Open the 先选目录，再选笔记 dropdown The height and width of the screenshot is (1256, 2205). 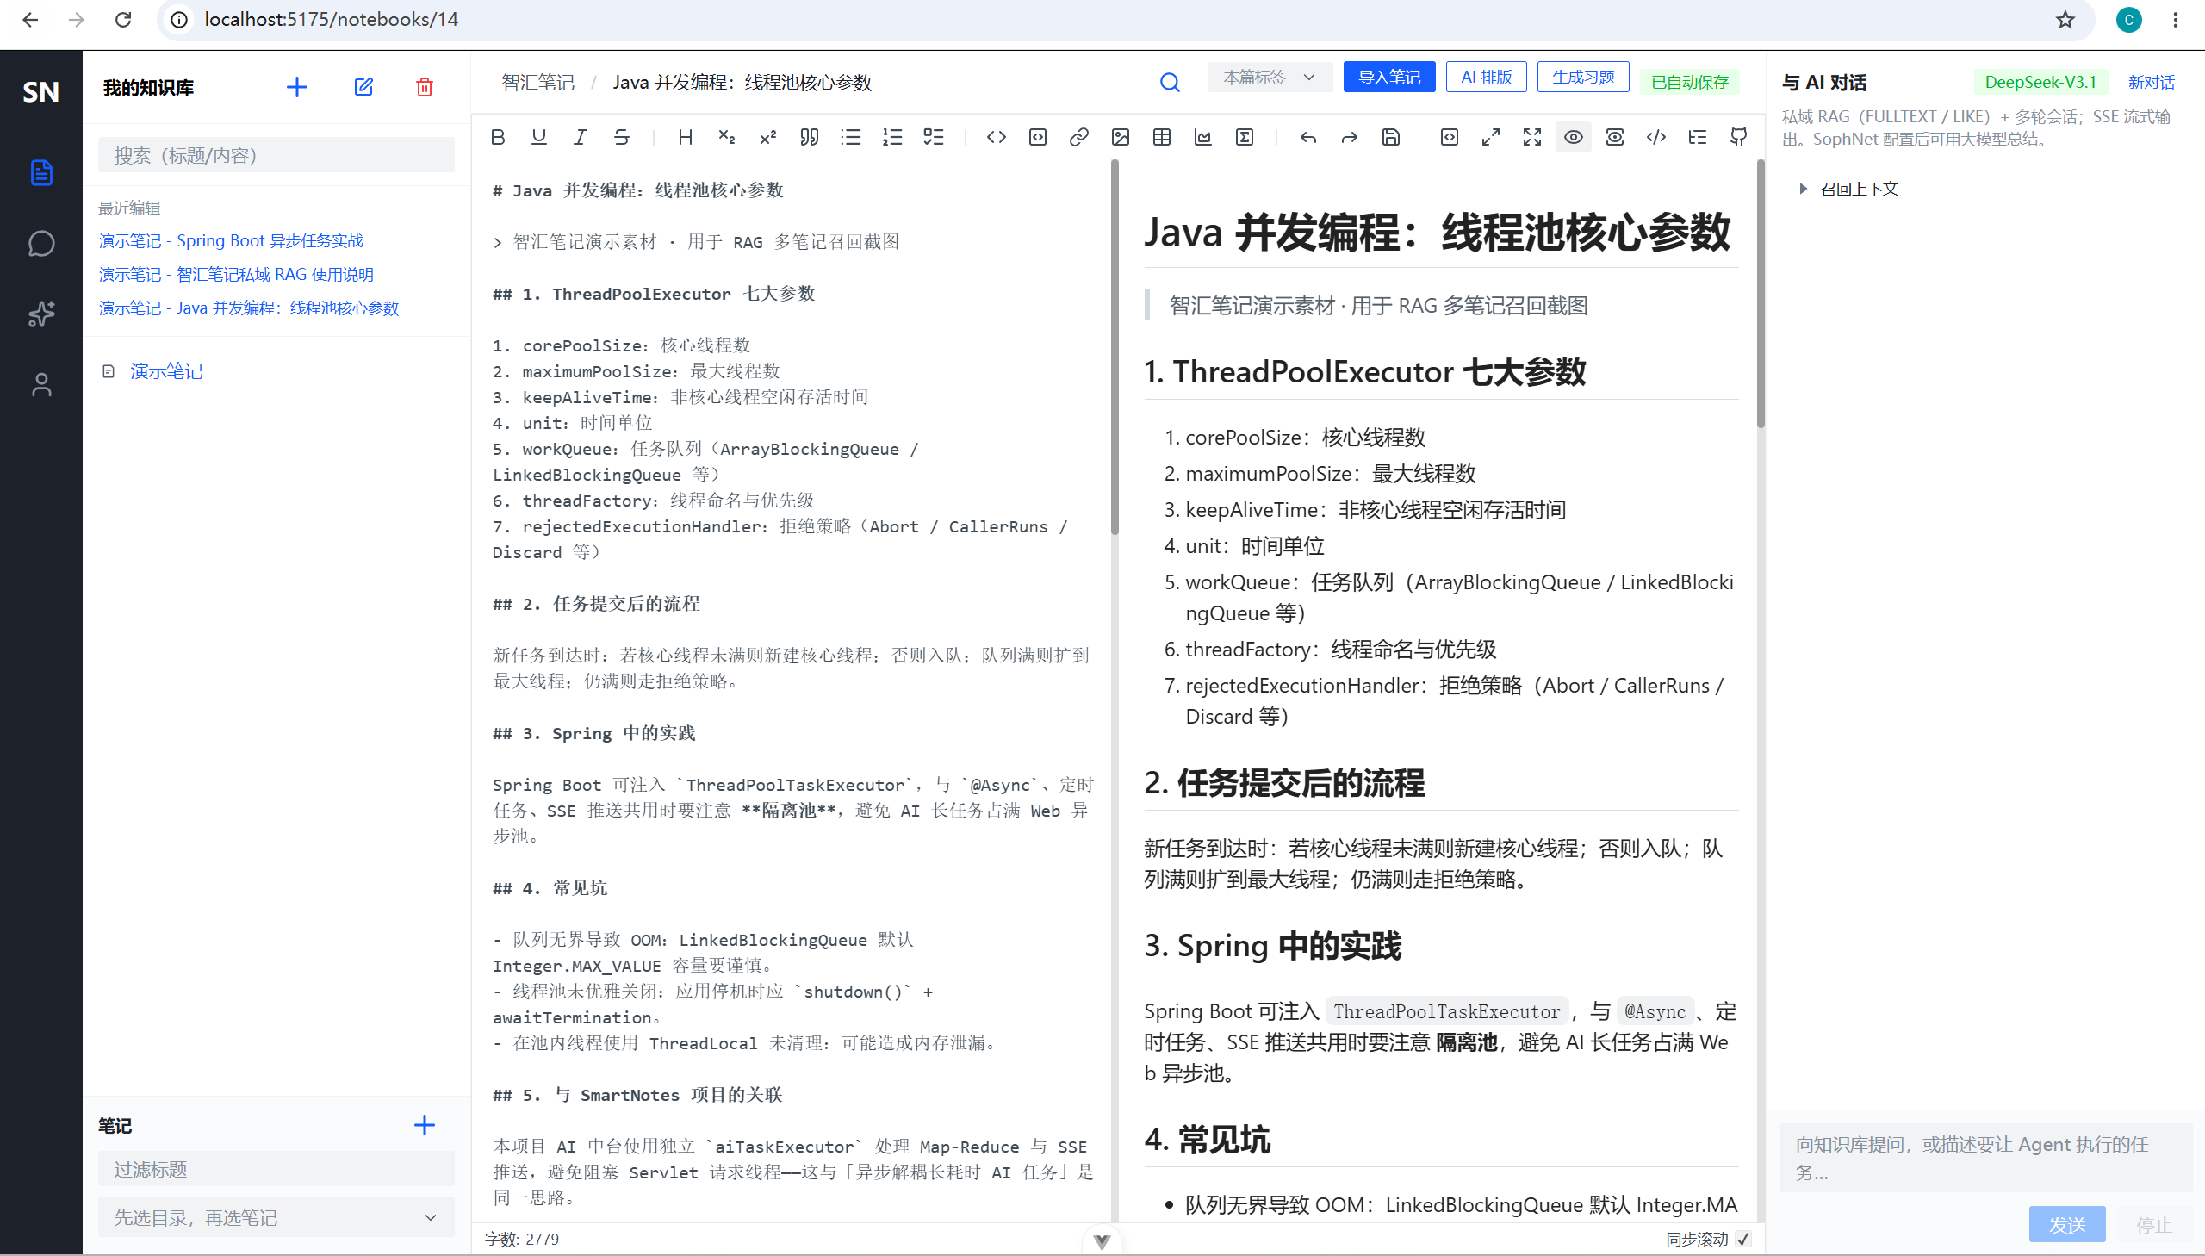pyautogui.click(x=276, y=1217)
